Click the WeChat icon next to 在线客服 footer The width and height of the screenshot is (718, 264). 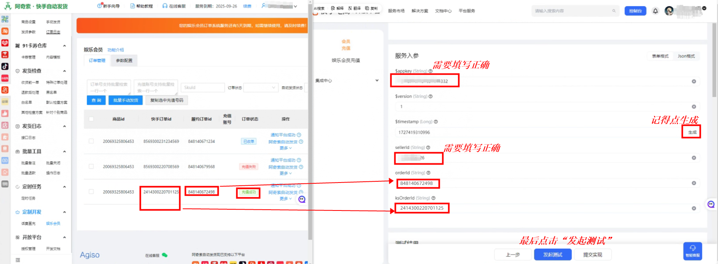[164, 255]
